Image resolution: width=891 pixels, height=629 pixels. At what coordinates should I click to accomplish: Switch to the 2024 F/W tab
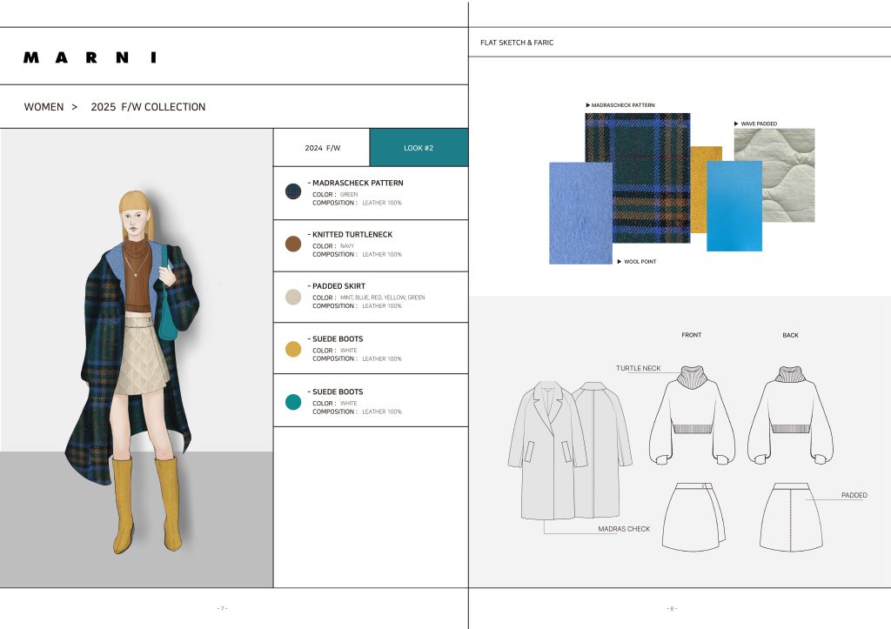point(322,148)
